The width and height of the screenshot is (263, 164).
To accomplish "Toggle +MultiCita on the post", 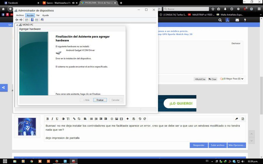I will [200, 79].
